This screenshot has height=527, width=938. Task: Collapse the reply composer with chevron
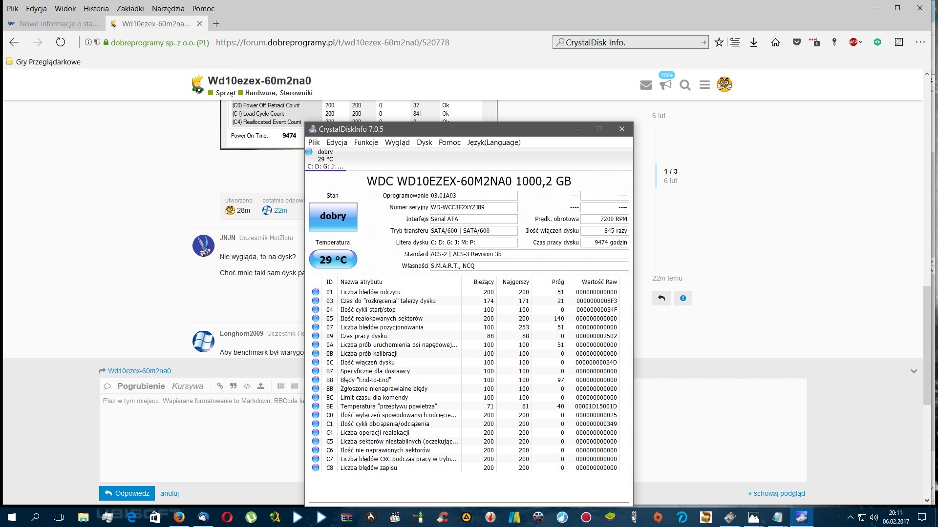(x=914, y=371)
